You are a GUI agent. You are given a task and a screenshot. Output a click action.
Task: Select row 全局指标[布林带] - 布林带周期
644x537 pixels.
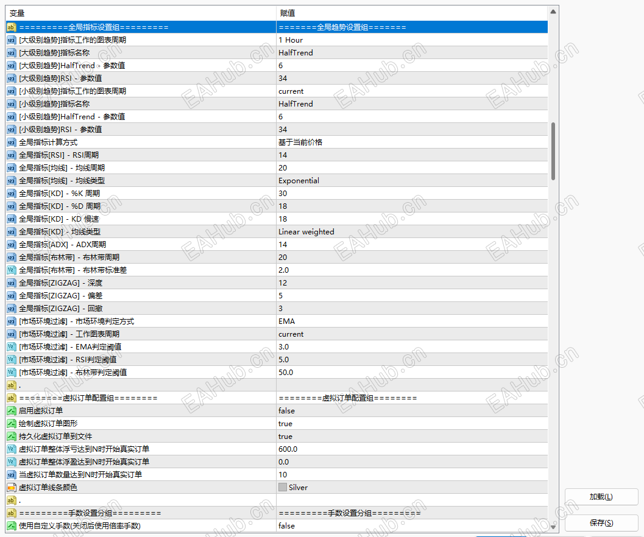[277, 258]
